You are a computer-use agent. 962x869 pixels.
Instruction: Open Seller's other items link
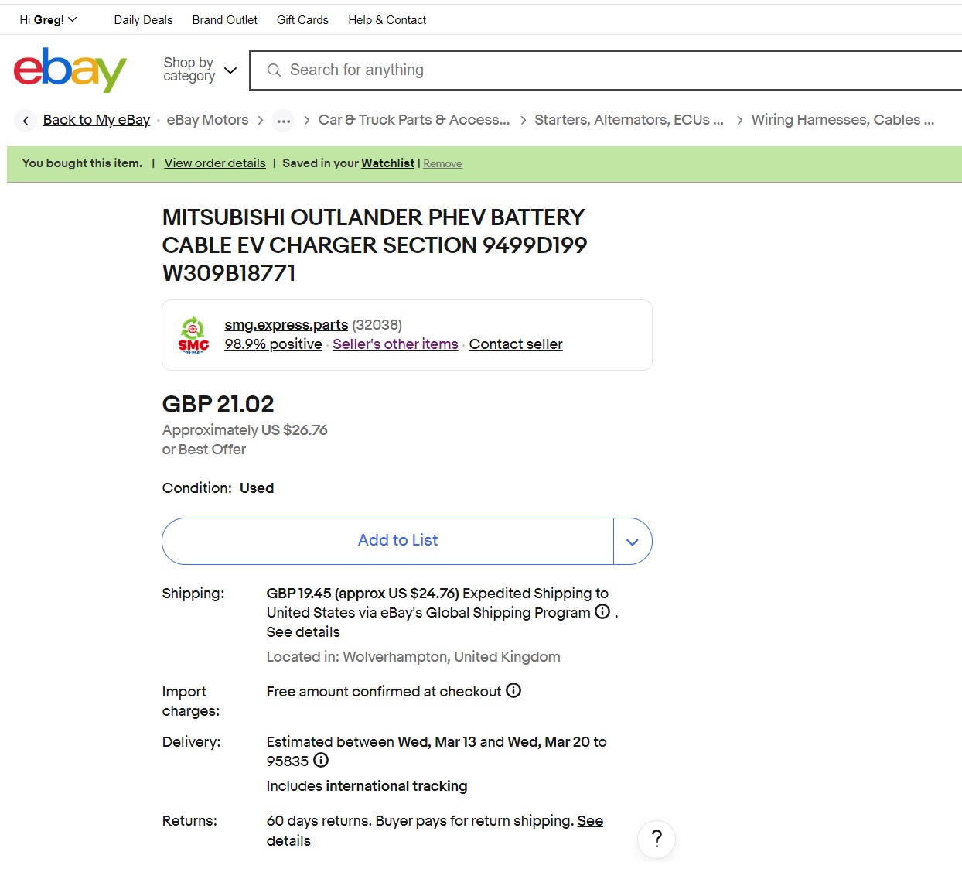click(x=395, y=344)
